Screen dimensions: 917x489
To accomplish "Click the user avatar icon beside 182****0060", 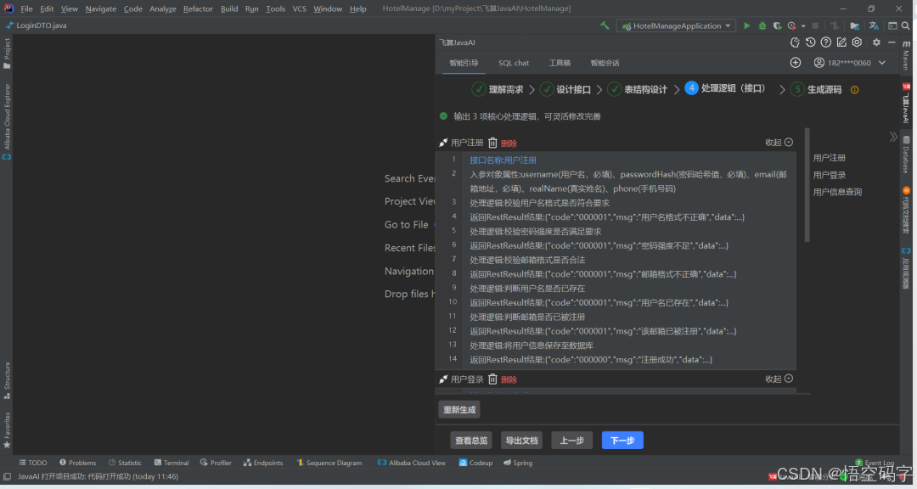I will coord(819,63).
